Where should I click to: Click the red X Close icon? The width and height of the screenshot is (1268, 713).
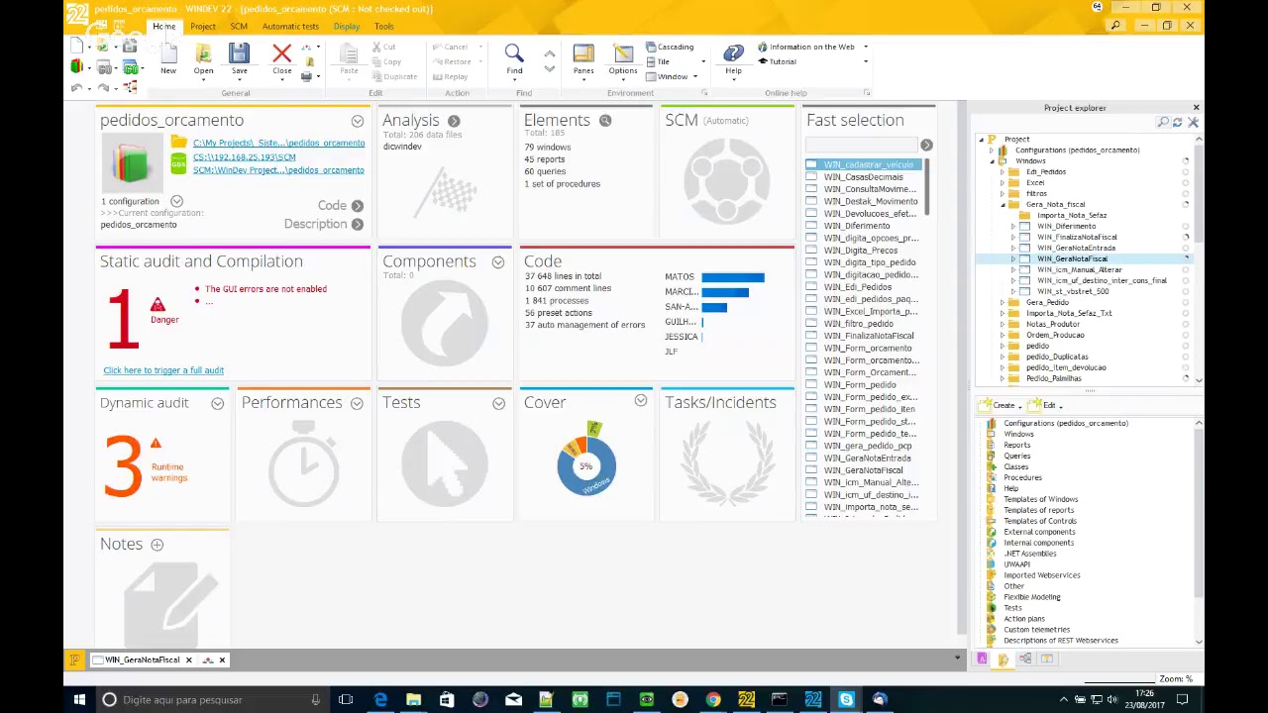(x=281, y=53)
